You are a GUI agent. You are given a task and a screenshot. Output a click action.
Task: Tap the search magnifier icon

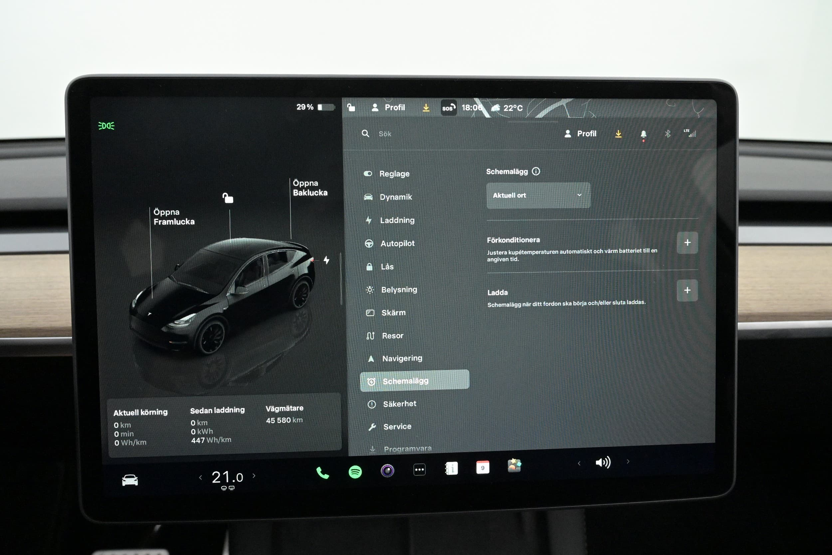365,134
